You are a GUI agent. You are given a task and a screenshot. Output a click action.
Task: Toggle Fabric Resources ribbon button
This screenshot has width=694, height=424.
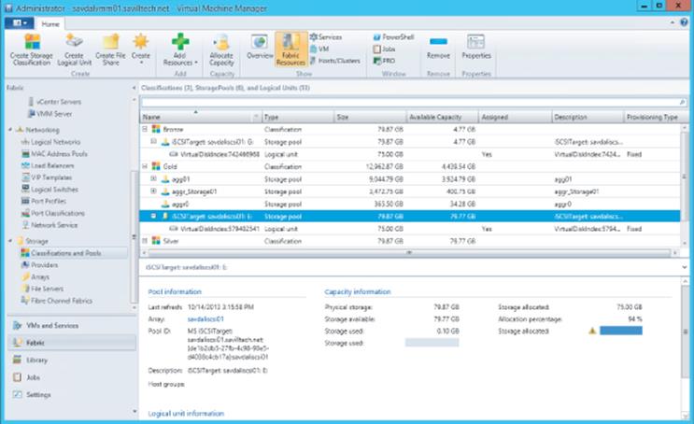[x=290, y=49]
